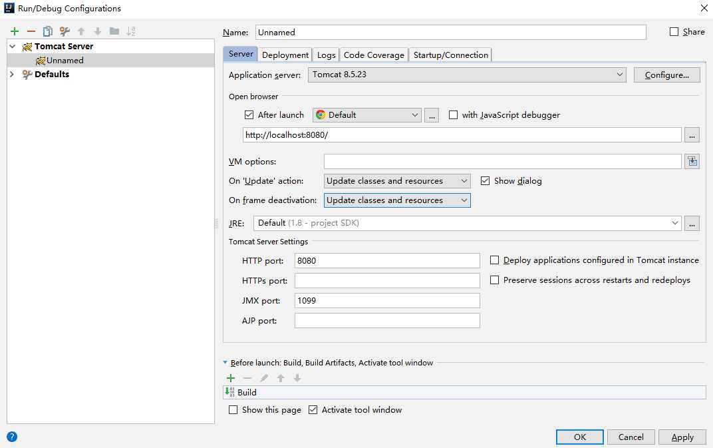Check the Show this page box
713x448 pixels.
point(233,410)
